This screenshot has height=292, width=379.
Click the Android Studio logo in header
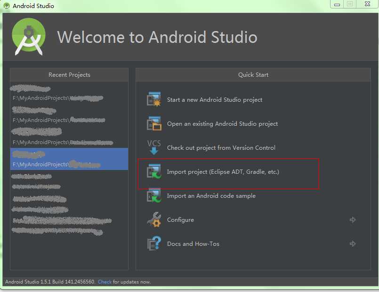point(29,37)
